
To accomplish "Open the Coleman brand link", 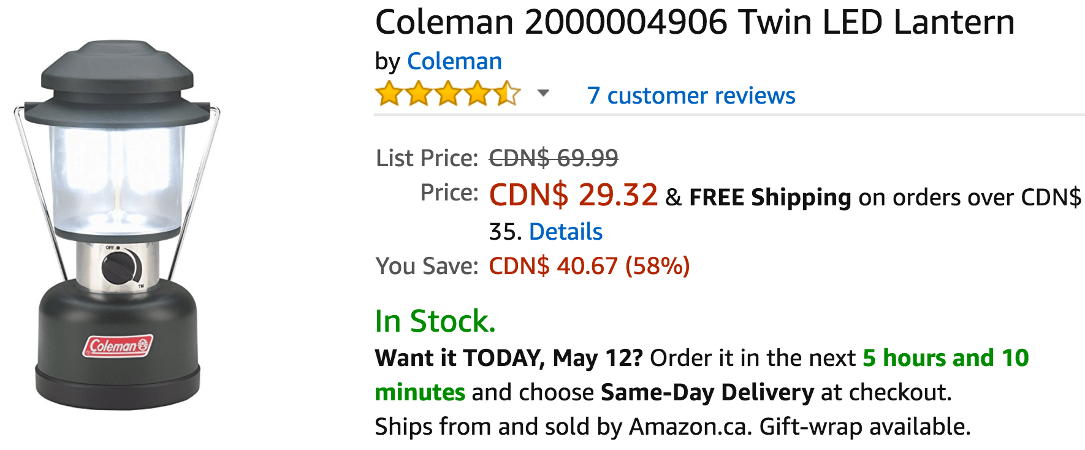I will pos(454,61).
